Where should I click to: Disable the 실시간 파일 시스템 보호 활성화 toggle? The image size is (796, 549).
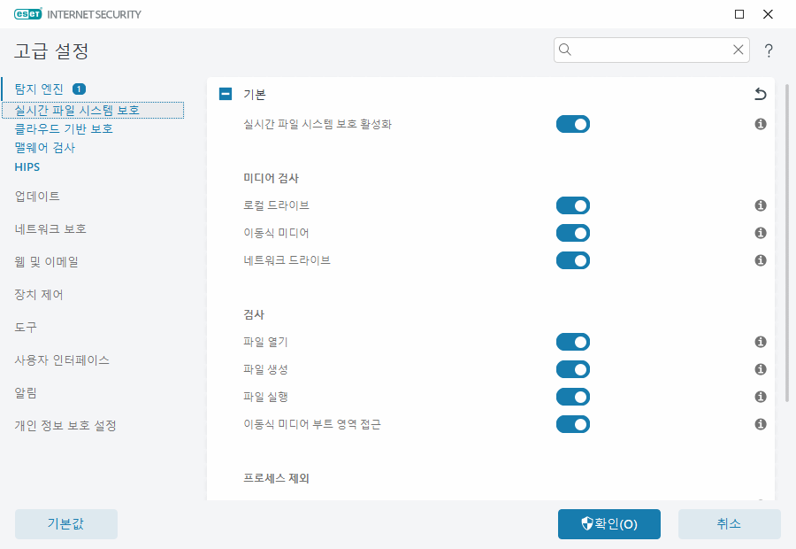click(573, 124)
